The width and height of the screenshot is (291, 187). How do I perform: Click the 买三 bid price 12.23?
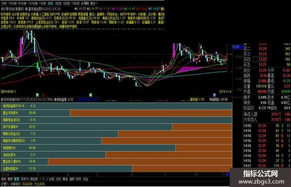(x=262, y=54)
